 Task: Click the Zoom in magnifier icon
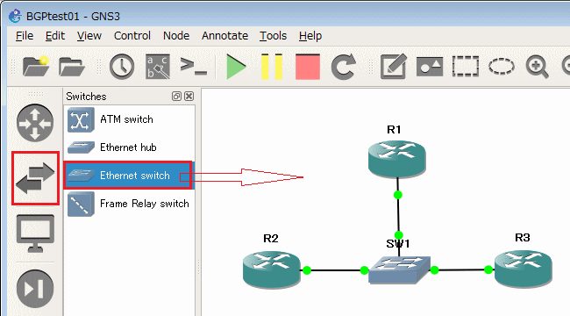tap(537, 67)
